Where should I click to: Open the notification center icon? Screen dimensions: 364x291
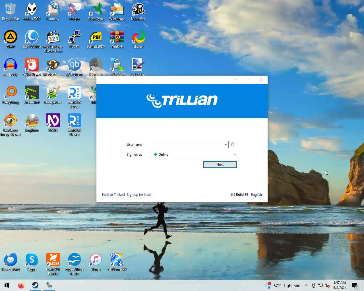point(355,286)
